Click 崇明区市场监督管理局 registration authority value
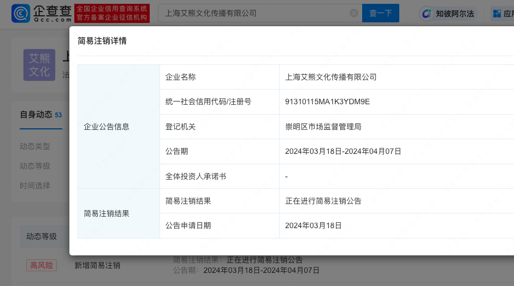Screen dimensions: 514x286 click(x=323, y=127)
